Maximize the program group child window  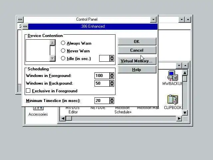point(185,66)
